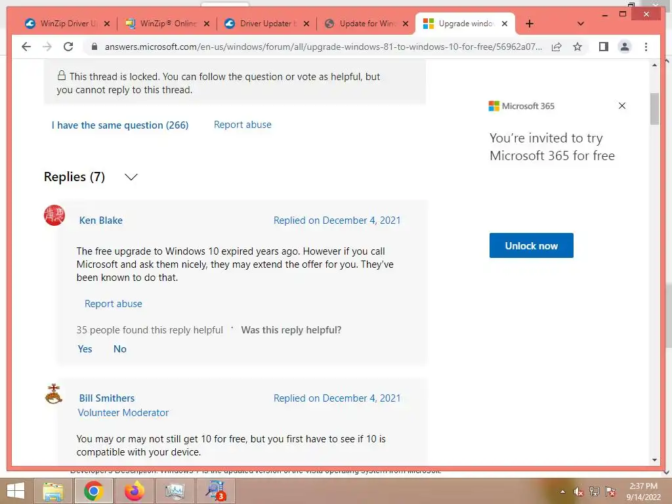Open a new tab with plus button

pos(530,24)
